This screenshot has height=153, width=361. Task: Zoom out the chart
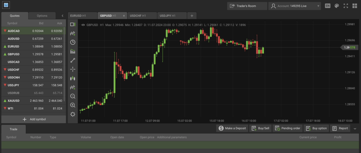coord(73,96)
